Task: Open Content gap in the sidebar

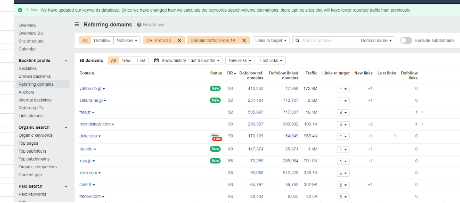Action: (30, 175)
